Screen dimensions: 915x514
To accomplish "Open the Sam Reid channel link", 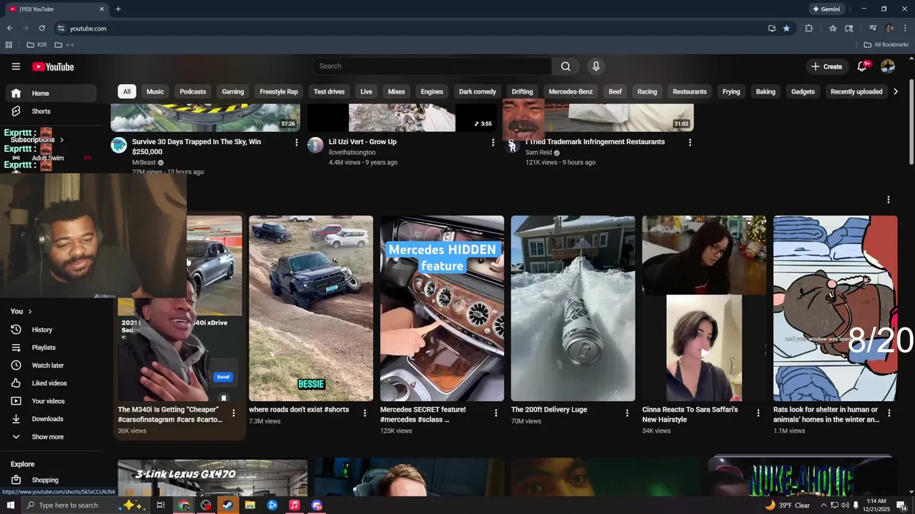I will click(x=539, y=153).
